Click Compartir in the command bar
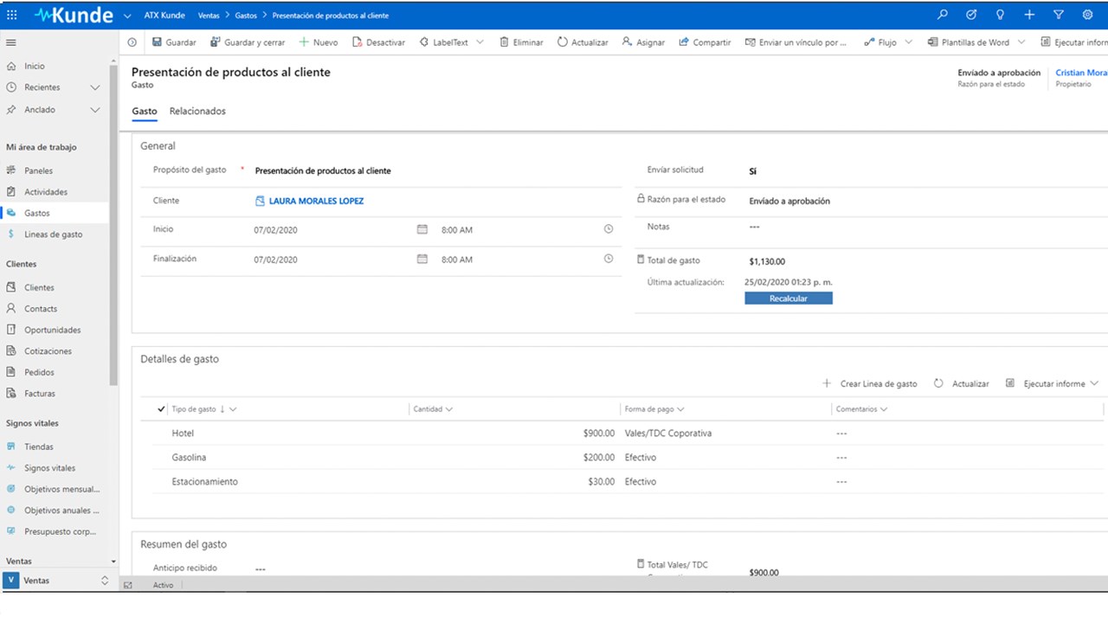Screen dimensions: 1108x623 coord(705,42)
